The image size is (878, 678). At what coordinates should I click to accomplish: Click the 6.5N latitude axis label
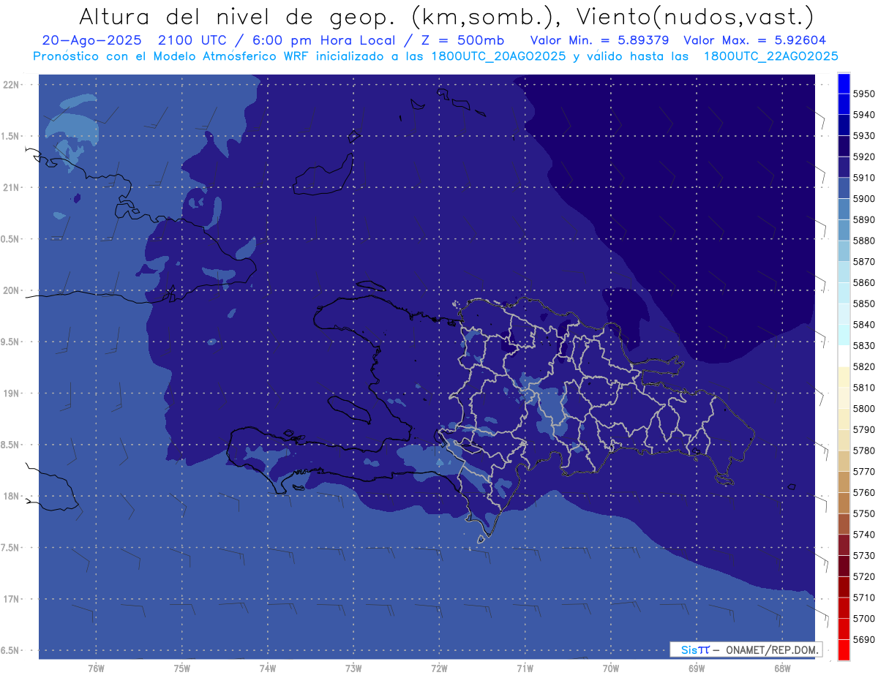pos(10,650)
